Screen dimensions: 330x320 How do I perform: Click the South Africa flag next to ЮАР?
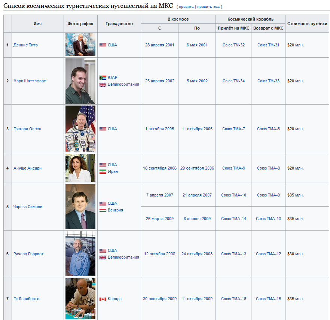click(x=103, y=77)
